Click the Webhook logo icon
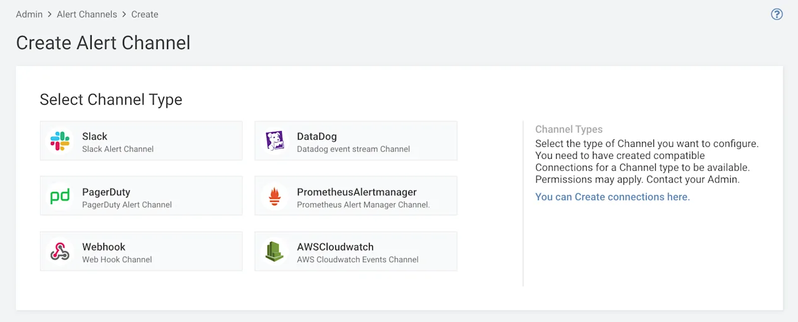Viewport: 798px width, 322px height. click(60, 252)
